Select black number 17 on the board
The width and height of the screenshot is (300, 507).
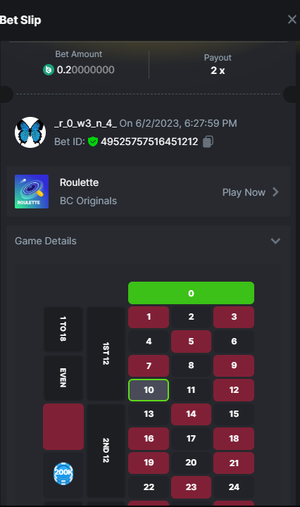click(191, 439)
